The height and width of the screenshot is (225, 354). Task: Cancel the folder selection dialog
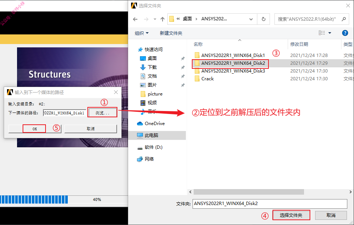point(331,215)
